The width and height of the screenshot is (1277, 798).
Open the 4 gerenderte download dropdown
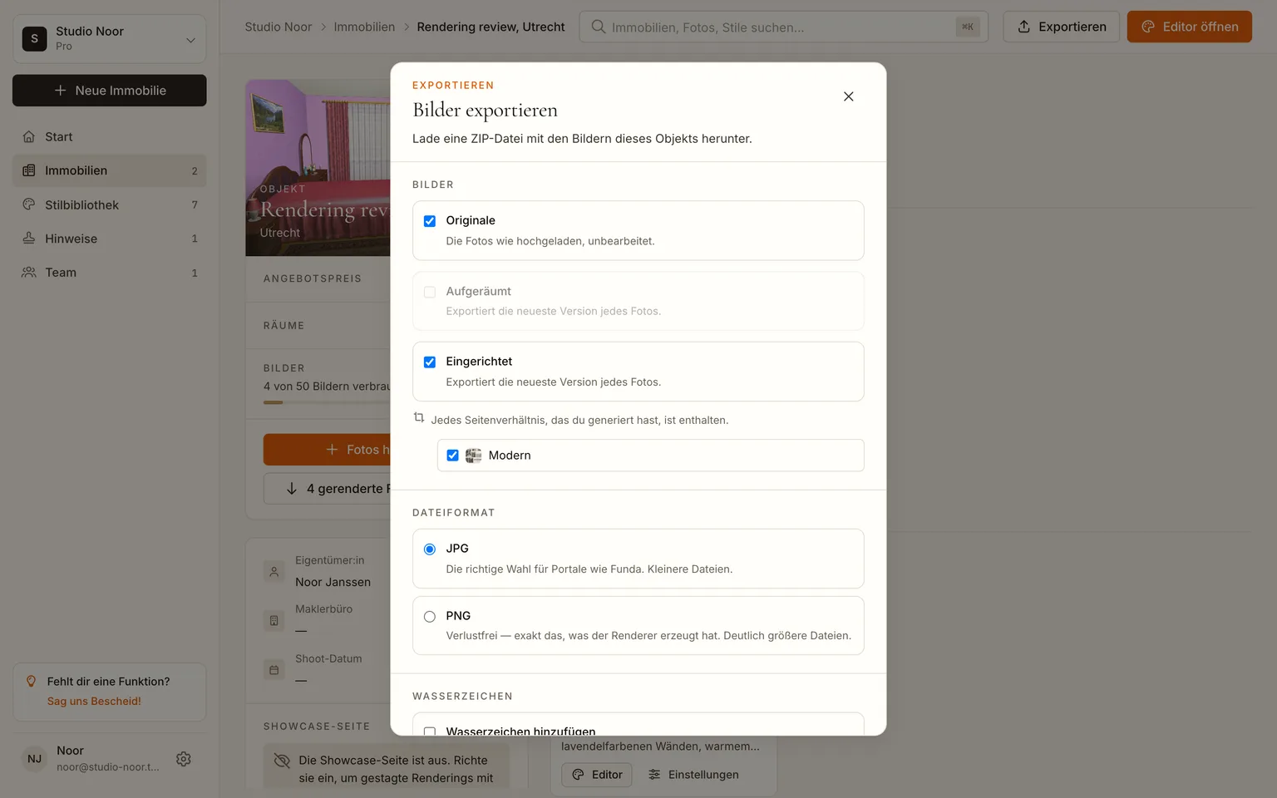coord(327,489)
